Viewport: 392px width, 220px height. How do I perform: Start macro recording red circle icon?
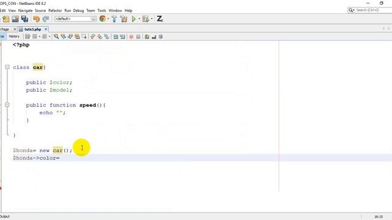pyautogui.click(x=131, y=37)
